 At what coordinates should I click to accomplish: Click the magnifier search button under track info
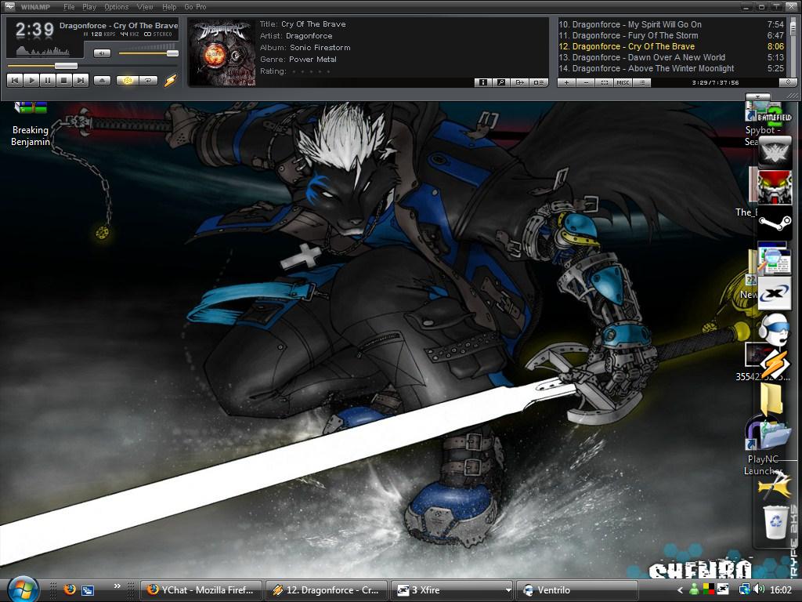click(501, 82)
